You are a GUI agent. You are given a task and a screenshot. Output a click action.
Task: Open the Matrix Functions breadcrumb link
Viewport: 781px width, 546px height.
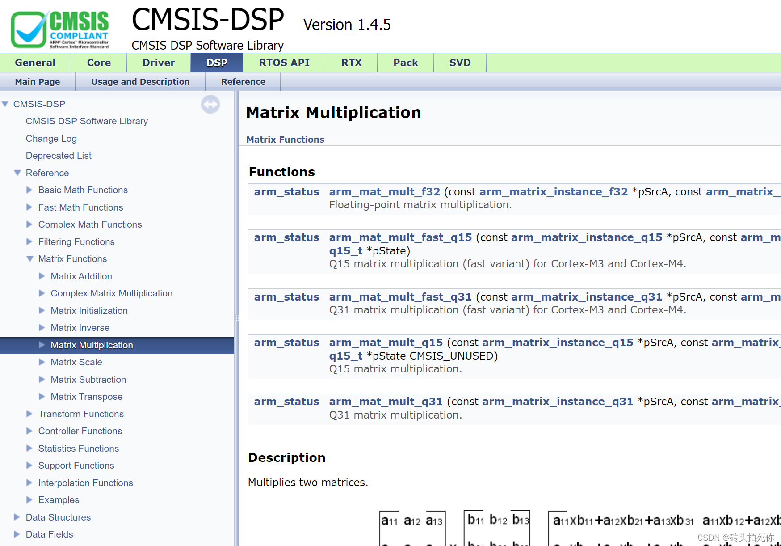point(286,140)
